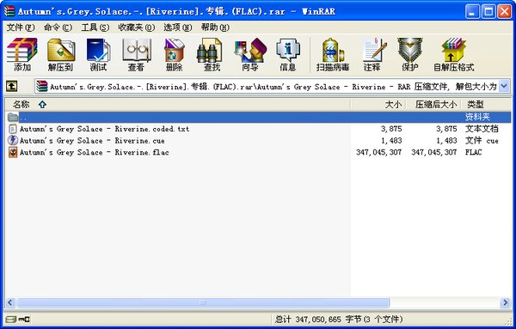The width and height of the screenshot is (516, 329).
Task: Click the key icon in status bar
Action: (x=24, y=320)
